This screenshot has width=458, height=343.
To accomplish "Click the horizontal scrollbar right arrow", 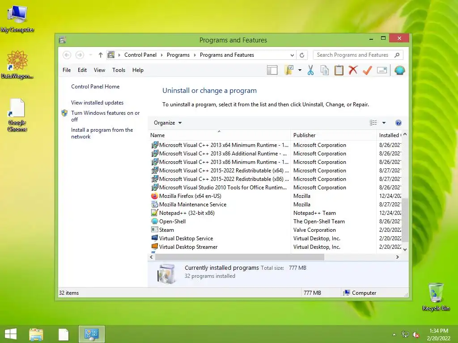I will pyautogui.click(x=397, y=257).
